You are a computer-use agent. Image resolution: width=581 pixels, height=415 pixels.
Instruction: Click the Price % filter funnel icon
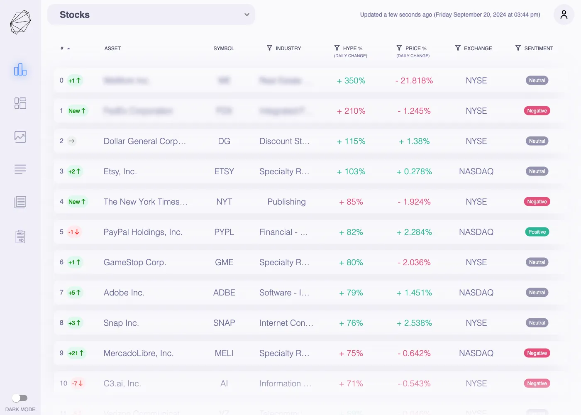(x=399, y=48)
